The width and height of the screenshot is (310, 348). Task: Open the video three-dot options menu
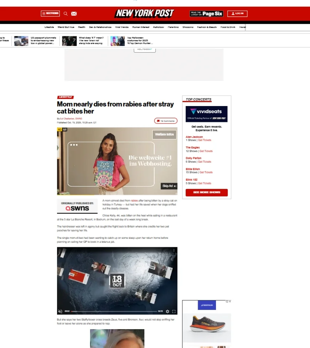174,251
